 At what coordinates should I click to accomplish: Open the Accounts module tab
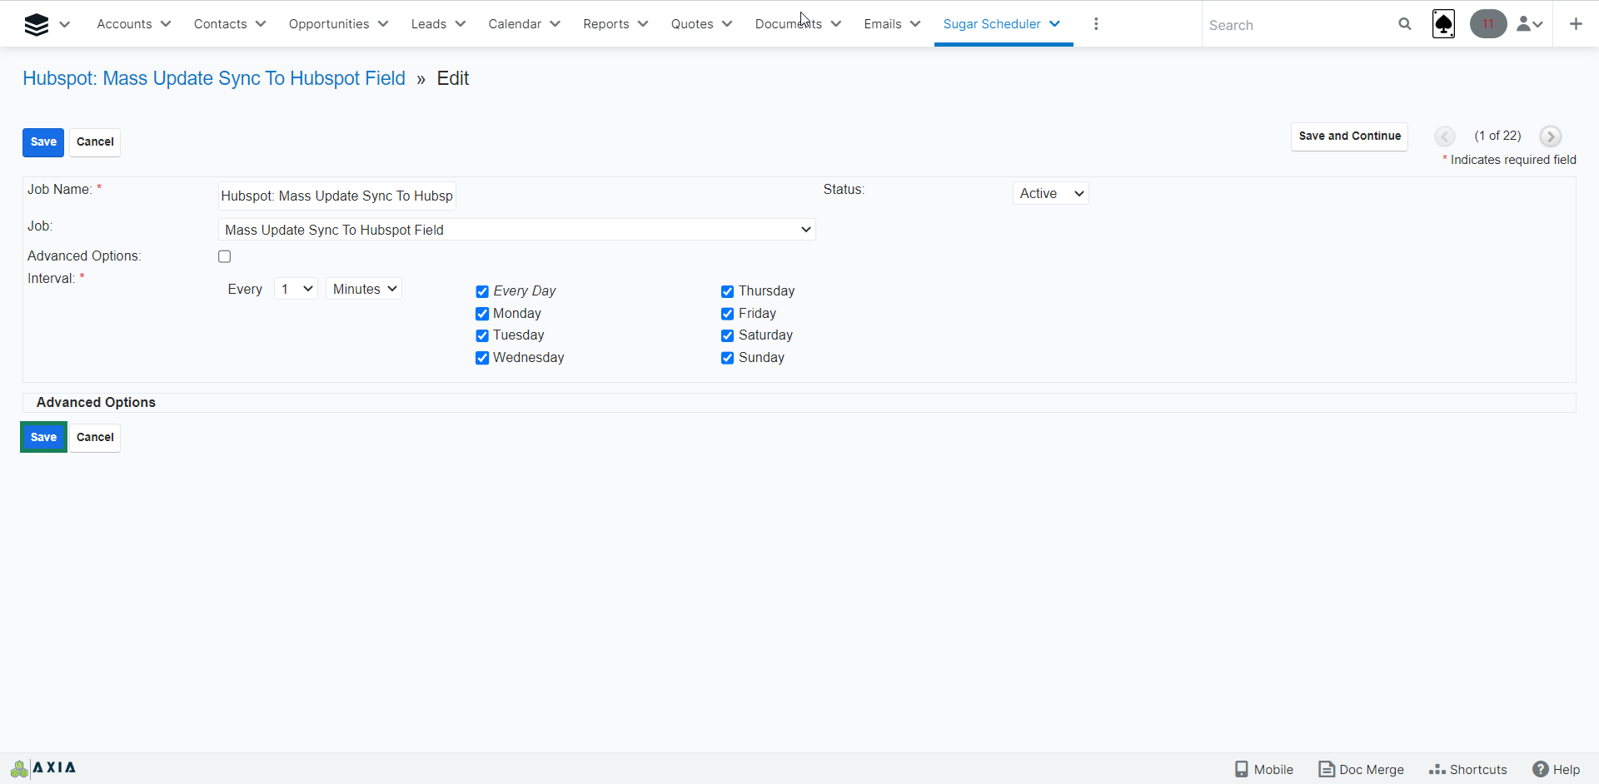coord(124,24)
